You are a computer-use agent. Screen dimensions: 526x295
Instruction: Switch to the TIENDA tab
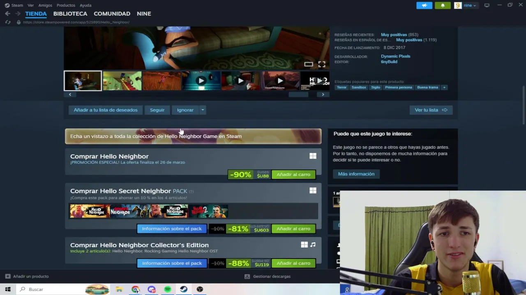(x=36, y=14)
